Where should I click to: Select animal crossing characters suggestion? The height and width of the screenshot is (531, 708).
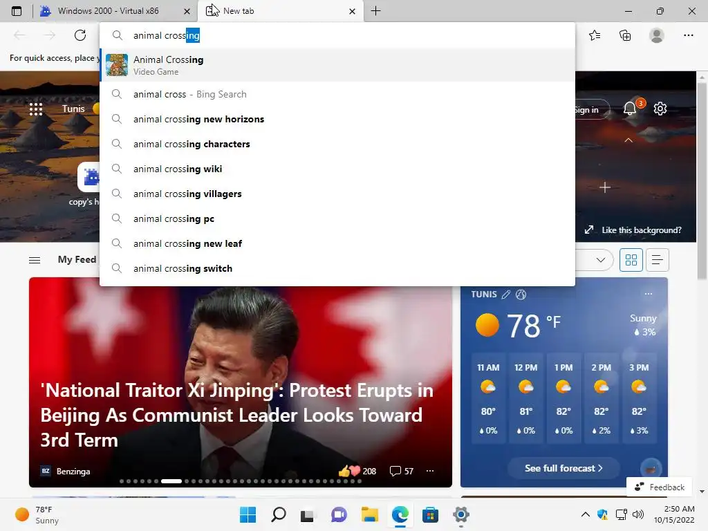tap(337, 144)
